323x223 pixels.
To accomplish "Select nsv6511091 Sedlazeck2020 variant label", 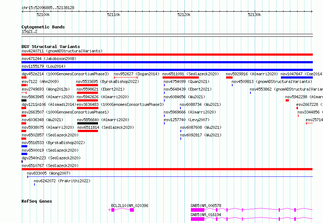I will click(x=191, y=74).
